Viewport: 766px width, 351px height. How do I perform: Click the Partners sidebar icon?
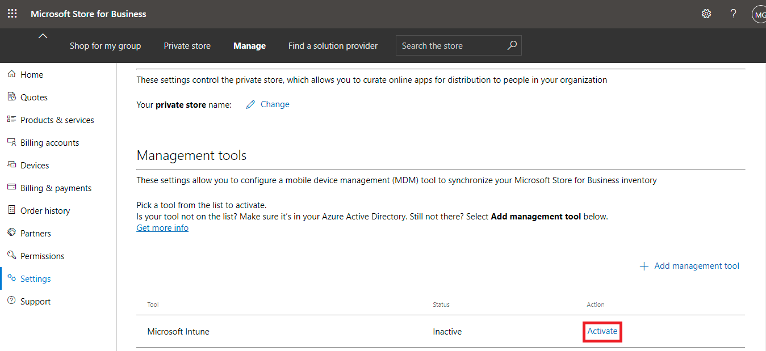click(11, 233)
